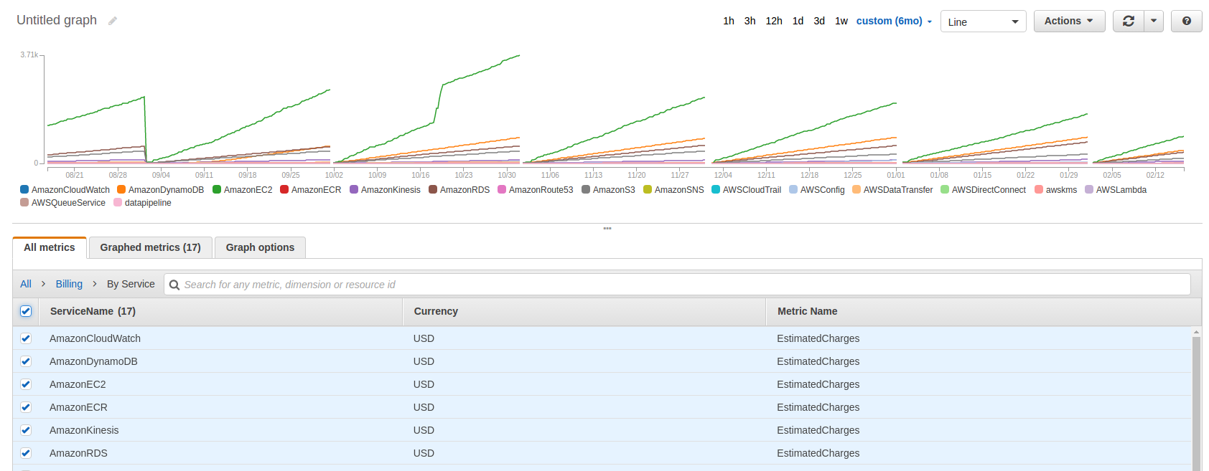Uncheck the AmazonDynamoDB row checkbox
The image size is (1209, 471).
pos(26,361)
